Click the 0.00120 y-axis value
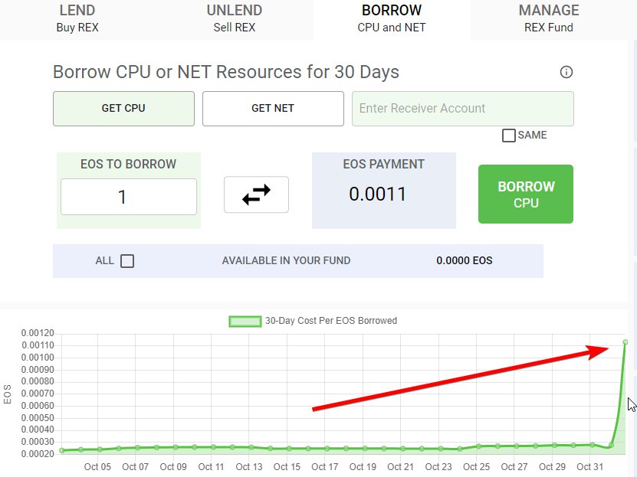Viewport: 637px width, 477px height. click(x=38, y=333)
